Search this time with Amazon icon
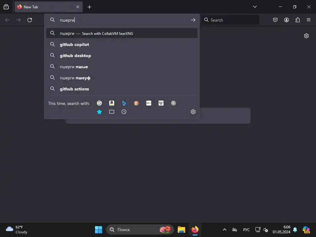 (x=112, y=103)
